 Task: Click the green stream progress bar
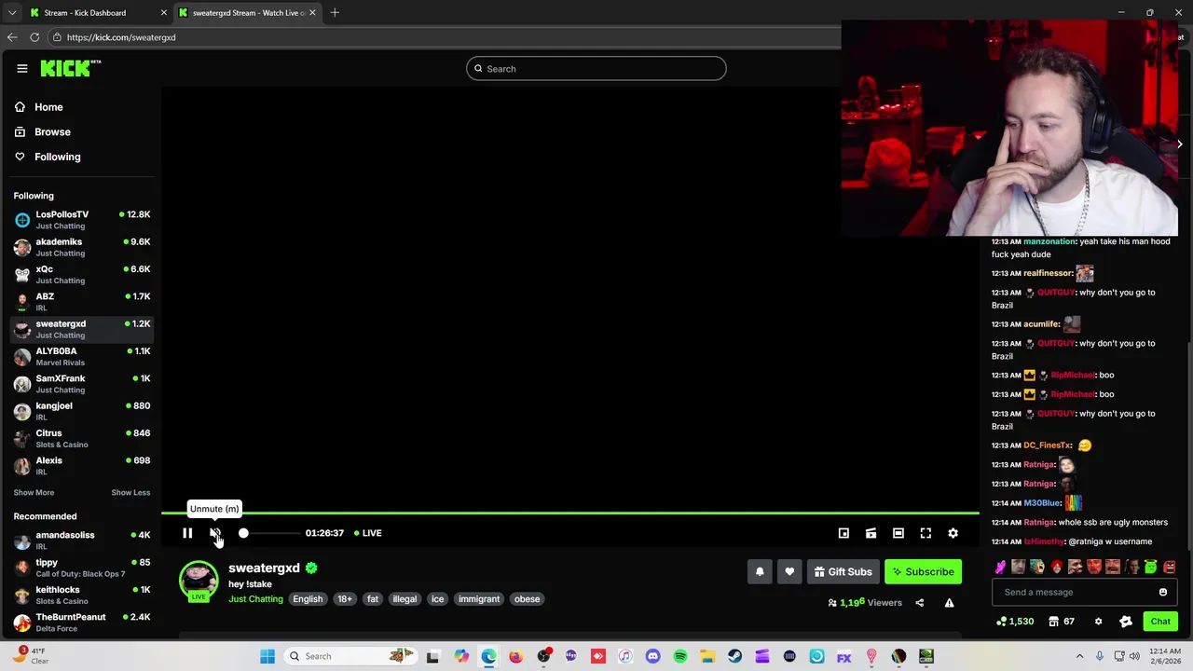(x=569, y=513)
